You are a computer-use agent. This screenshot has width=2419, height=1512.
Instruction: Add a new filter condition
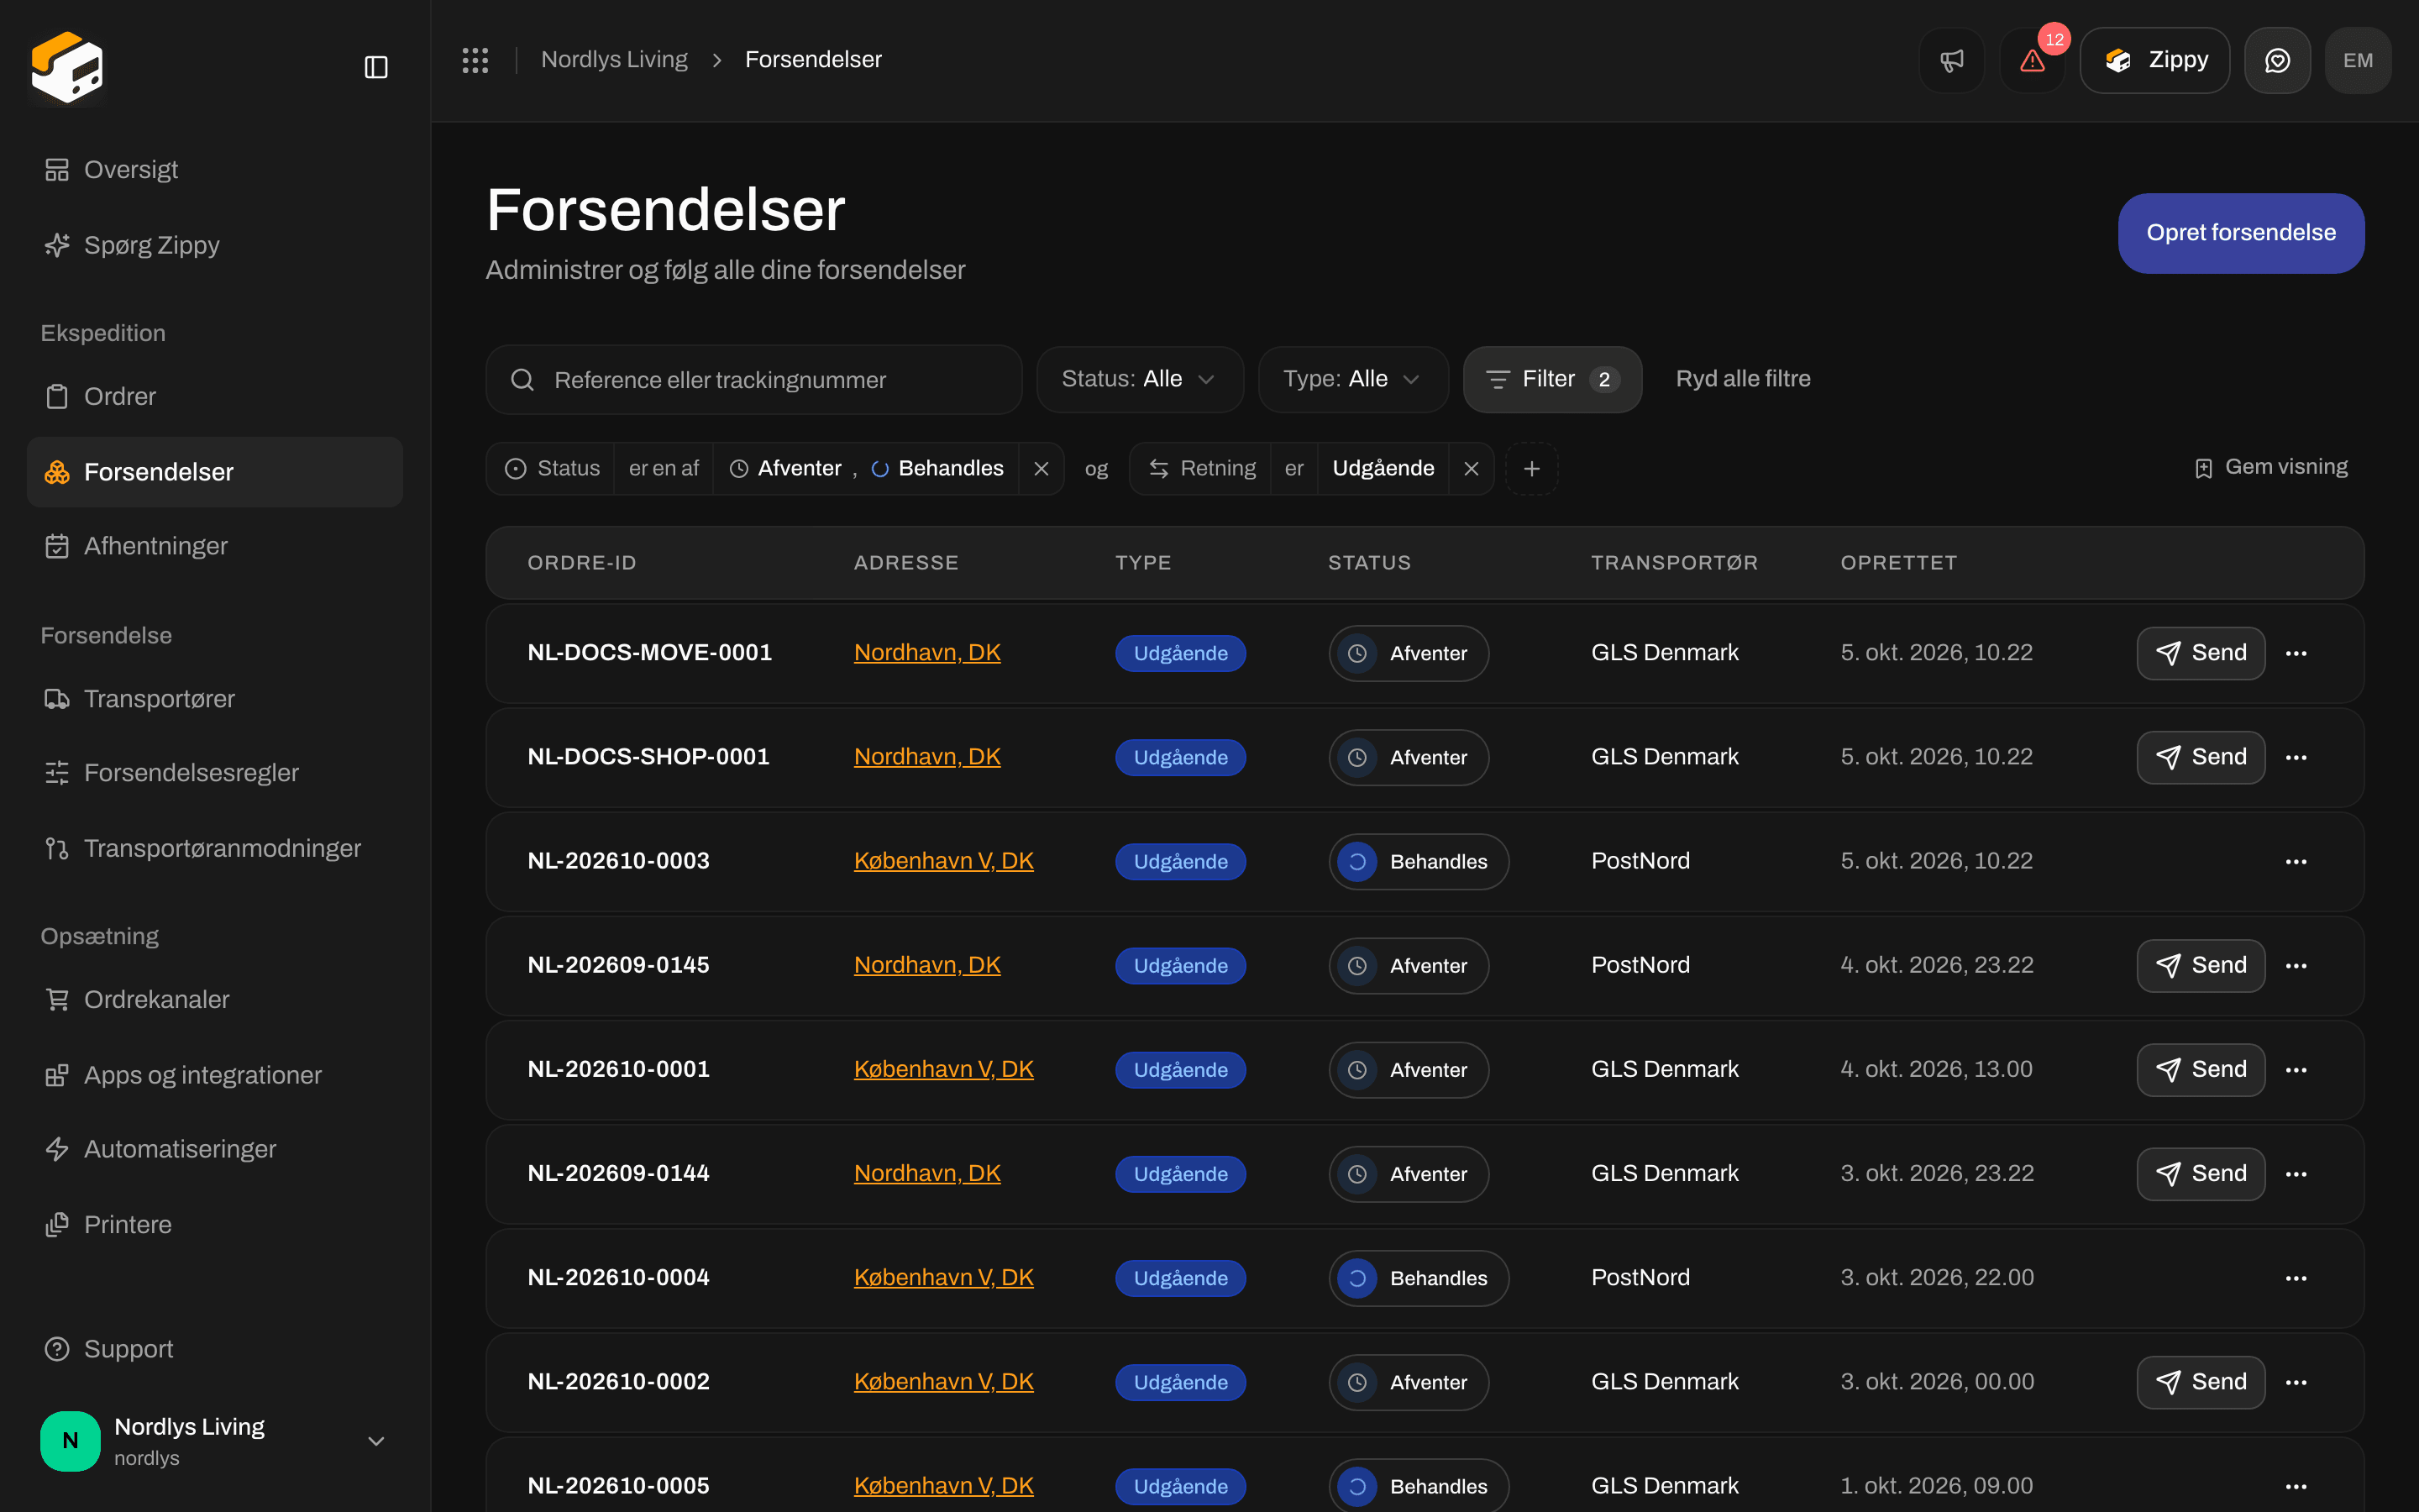pos(1531,469)
